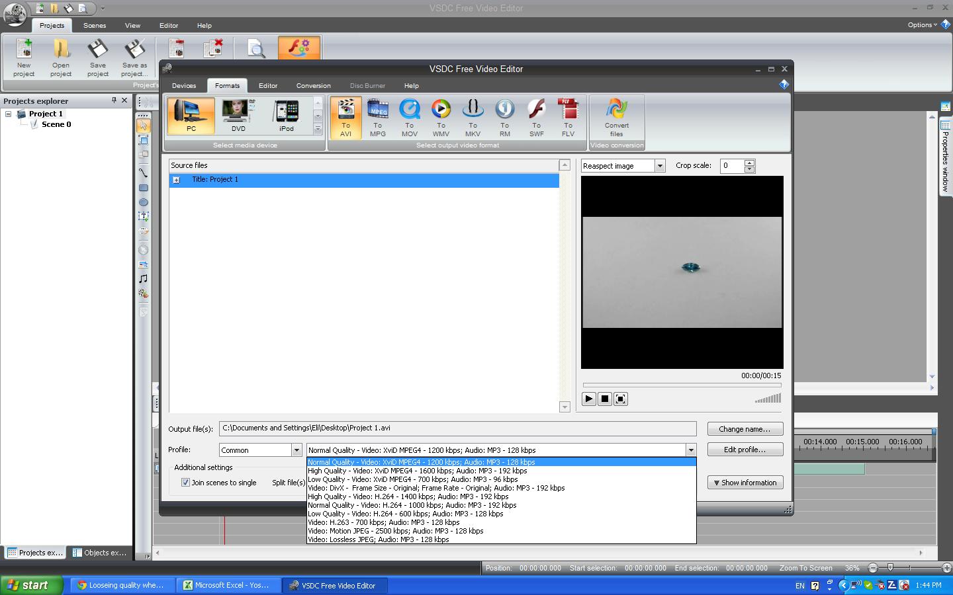Open the Conversion tab
The height and width of the screenshot is (595, 953).
tap(313, 86)
